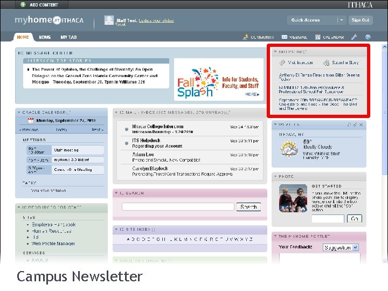Click the Update your status link

point(156,20)
